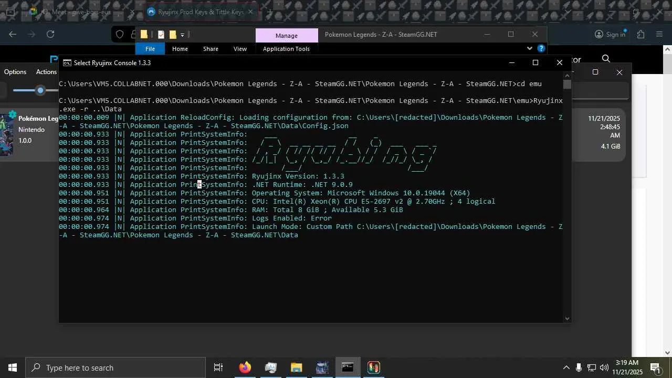Open the File tab in Explorer
The height and width of the screenshot is (378, 672).
(x=150, y=49)
